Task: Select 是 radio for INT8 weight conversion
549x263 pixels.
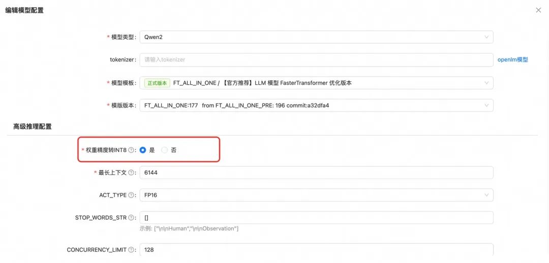Action: pos(142,150)
